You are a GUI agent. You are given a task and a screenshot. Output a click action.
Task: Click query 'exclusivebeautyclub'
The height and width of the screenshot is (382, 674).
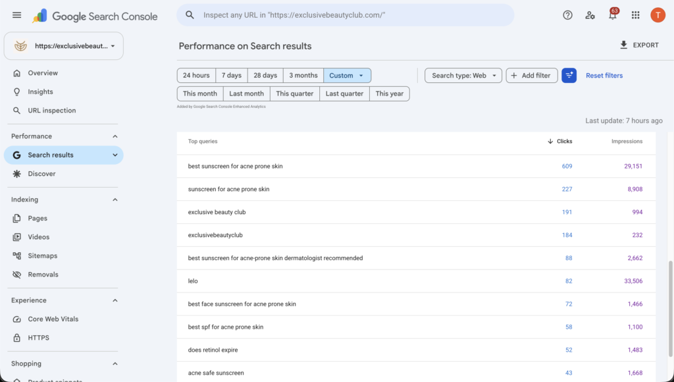pos(215,235)
